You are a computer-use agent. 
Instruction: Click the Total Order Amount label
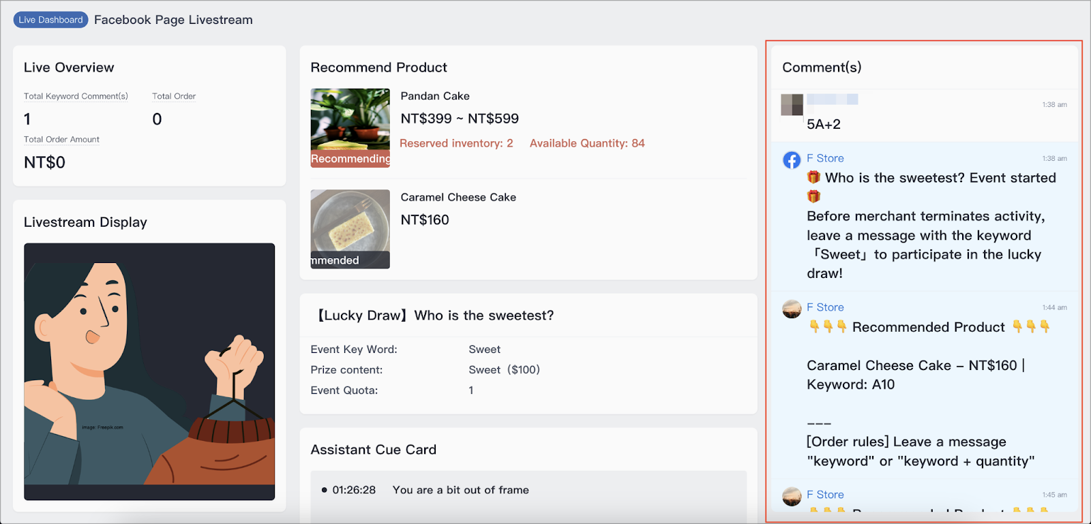click(x=61, y=140)
